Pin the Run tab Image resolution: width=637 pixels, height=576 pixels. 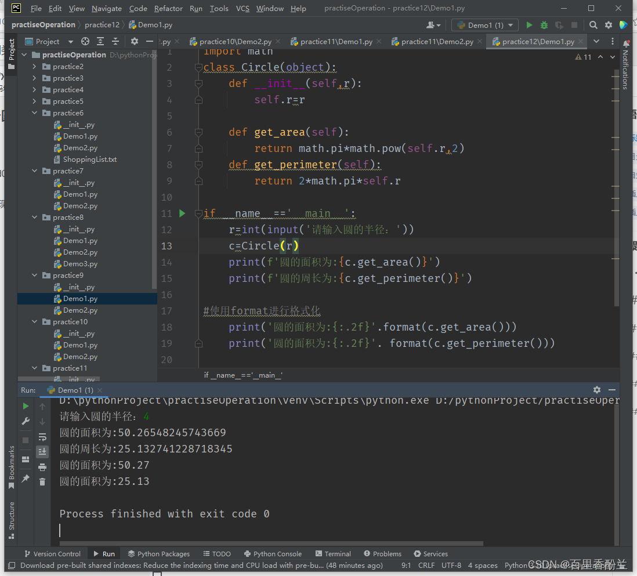tap(26, 478)
